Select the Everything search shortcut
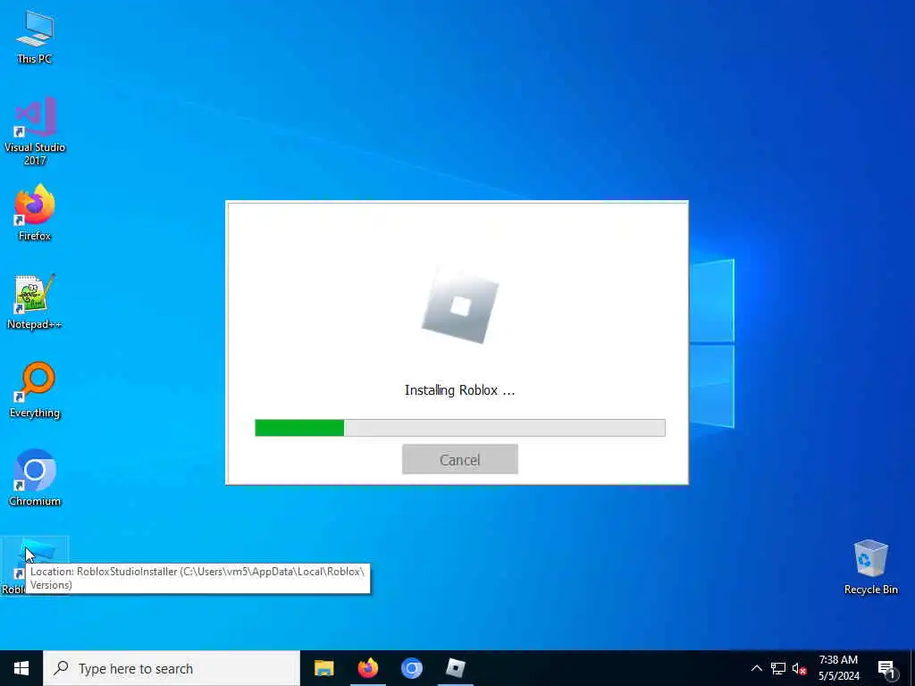The width and height of the screenshot is (915, 686). 35,389
